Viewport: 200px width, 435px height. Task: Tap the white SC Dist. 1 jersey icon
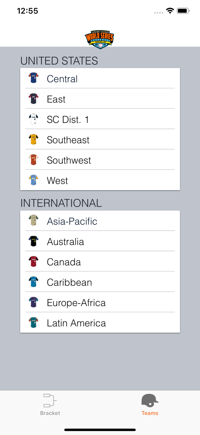point(33,119)
